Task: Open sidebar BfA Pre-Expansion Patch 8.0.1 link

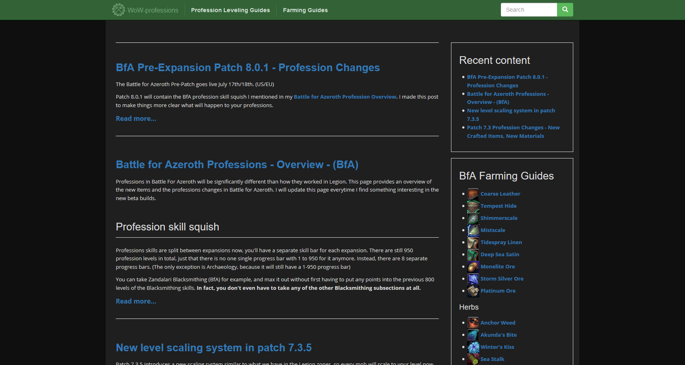Action: [x=507, y=81]
